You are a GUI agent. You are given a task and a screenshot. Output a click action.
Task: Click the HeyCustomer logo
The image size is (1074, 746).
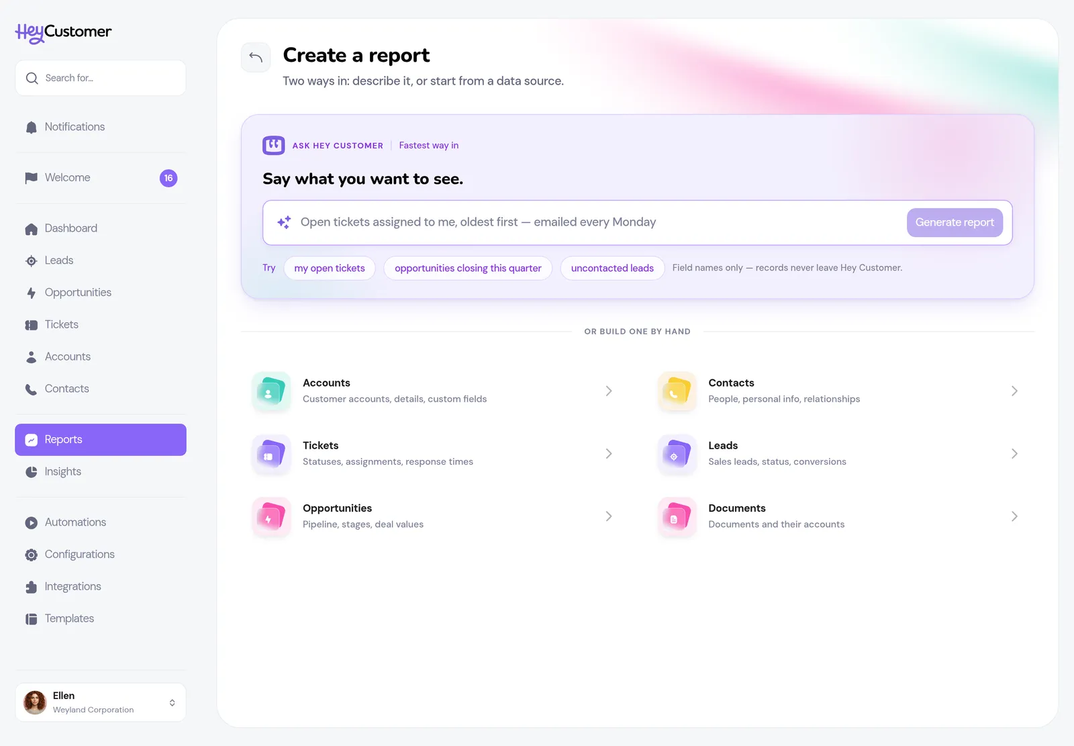(64, 32)
